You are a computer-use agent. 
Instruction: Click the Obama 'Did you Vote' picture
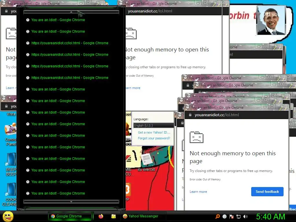coord(271,20)
